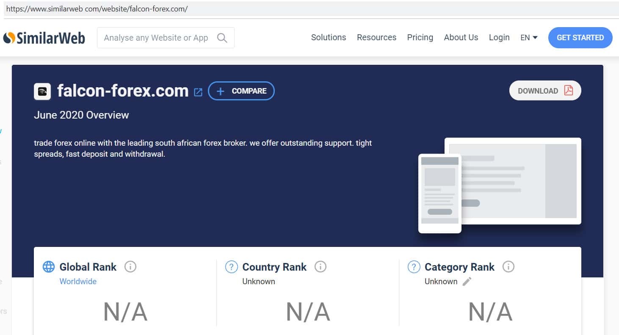Click the GET STARTED button
Screen dimensions: 619x335
[x=580, y=38]
